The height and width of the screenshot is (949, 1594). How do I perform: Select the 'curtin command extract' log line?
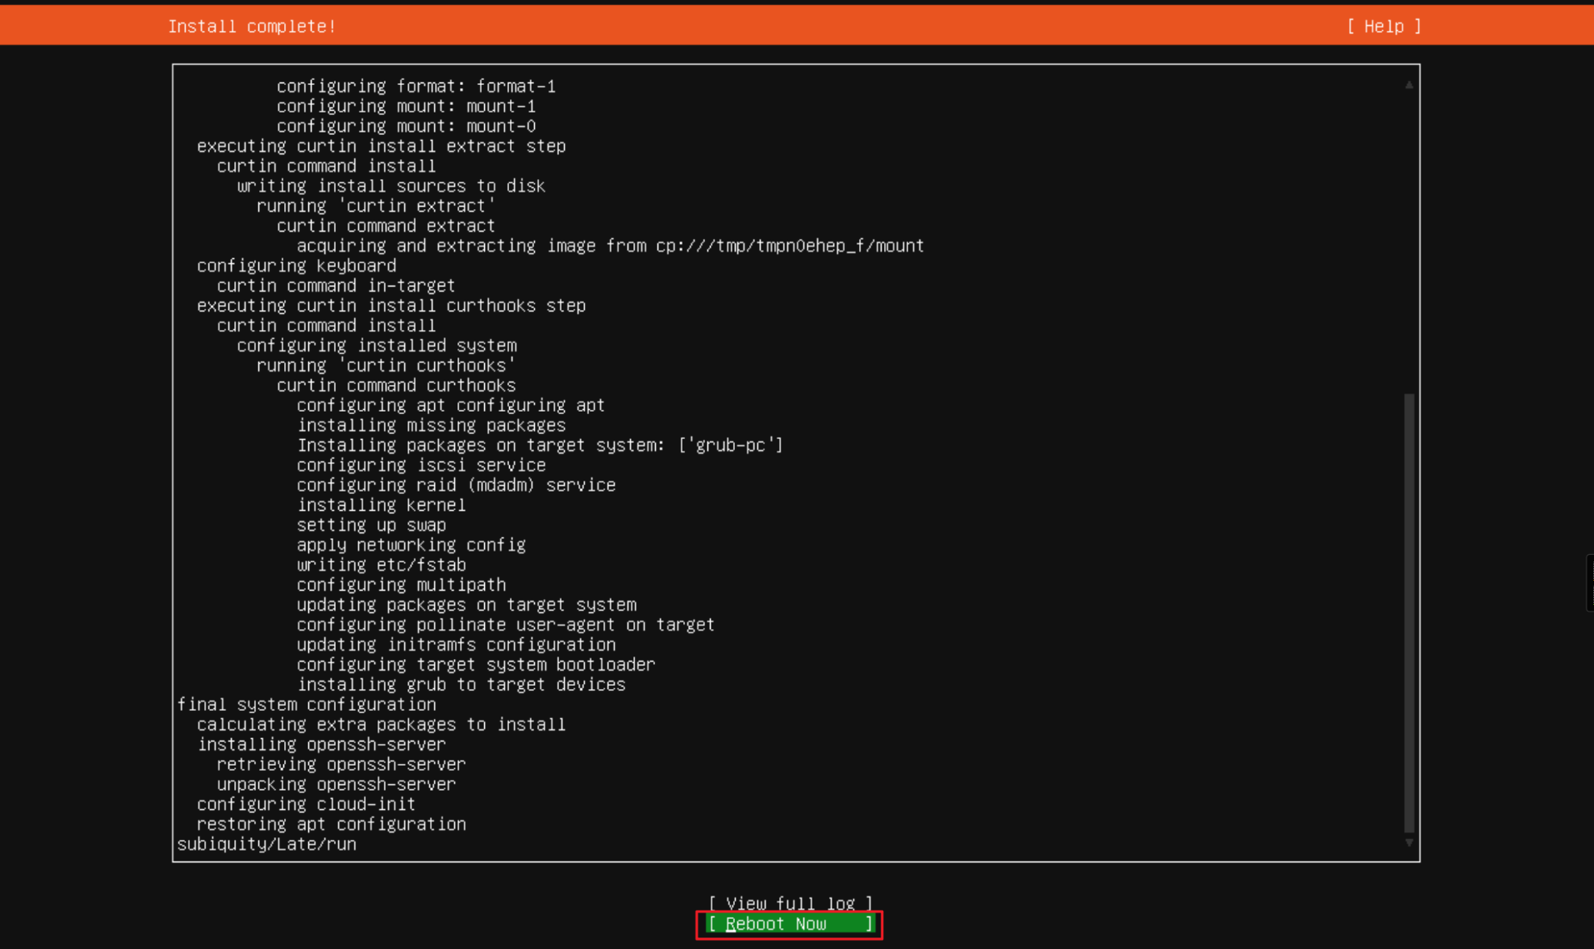click(x=386, y=225)
